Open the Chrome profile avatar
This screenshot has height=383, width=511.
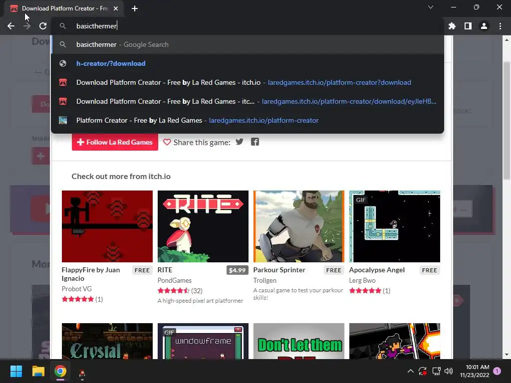484,26
